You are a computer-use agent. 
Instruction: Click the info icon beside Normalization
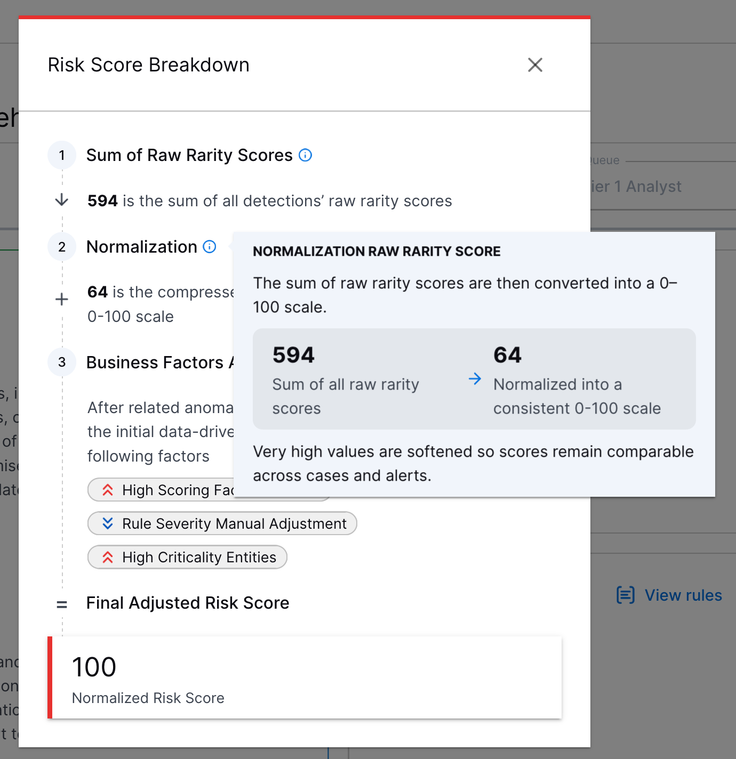click(210, 246)
